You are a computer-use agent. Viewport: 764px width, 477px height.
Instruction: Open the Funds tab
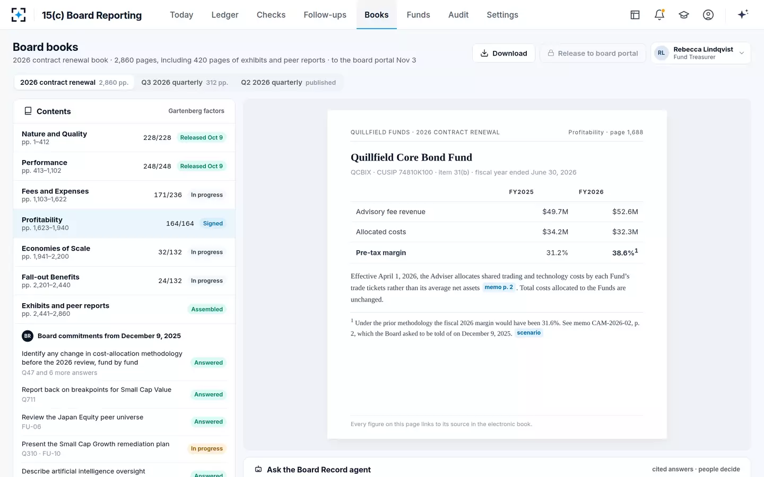(418, 15)
